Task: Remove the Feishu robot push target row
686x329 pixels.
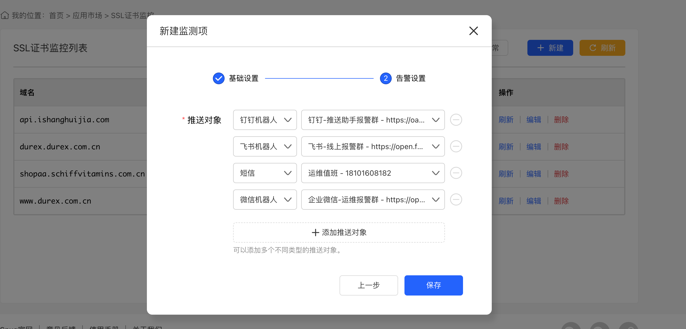Action: (x=456, y=146)
